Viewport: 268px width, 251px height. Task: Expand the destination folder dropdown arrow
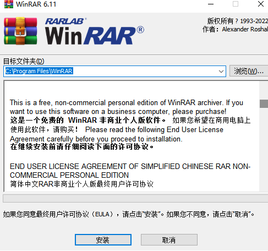click(221, 71)
